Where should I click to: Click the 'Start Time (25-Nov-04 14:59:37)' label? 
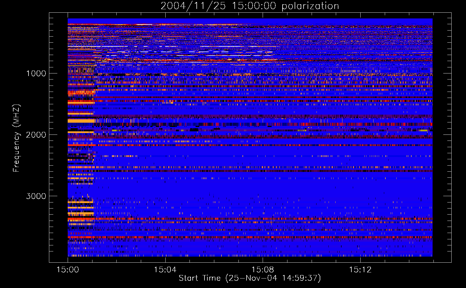pyautogui.click(x=250, y=278)
